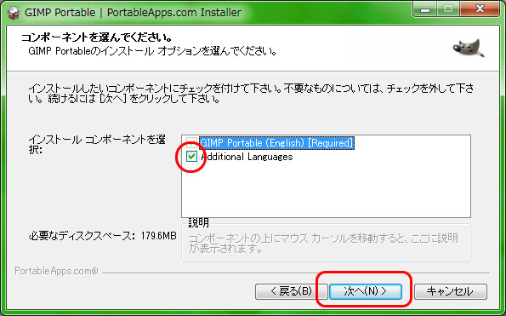Click the installer icon in title bar
This screenshot has height=316, width=506.
[x=14, y=12]
